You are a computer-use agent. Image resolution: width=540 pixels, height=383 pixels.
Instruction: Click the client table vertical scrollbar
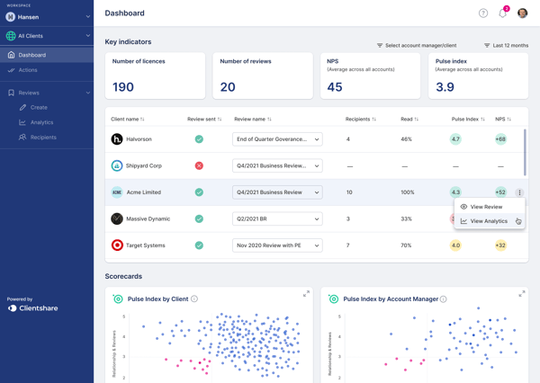click(525, 152)
